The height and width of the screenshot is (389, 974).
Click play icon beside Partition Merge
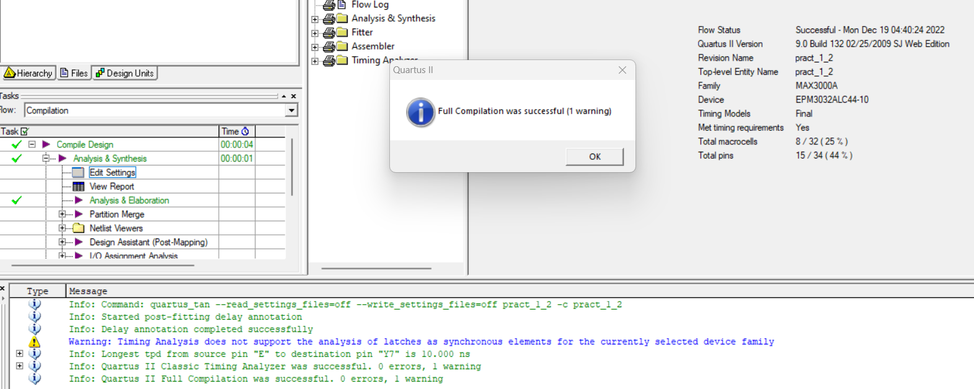[x=79, y=214]
